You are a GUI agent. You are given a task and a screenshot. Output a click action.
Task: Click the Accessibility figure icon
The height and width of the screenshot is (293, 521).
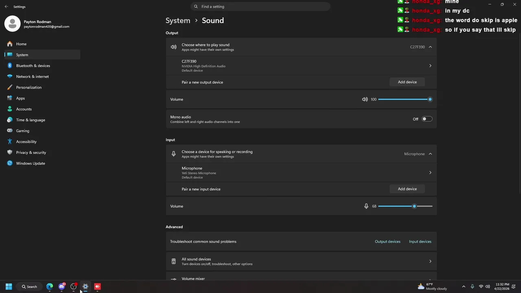point(10,142)
